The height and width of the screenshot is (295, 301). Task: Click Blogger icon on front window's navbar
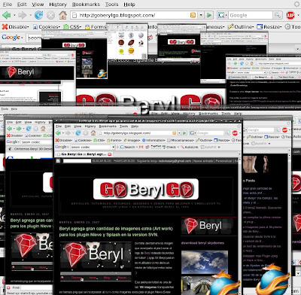tap(58, 161)
